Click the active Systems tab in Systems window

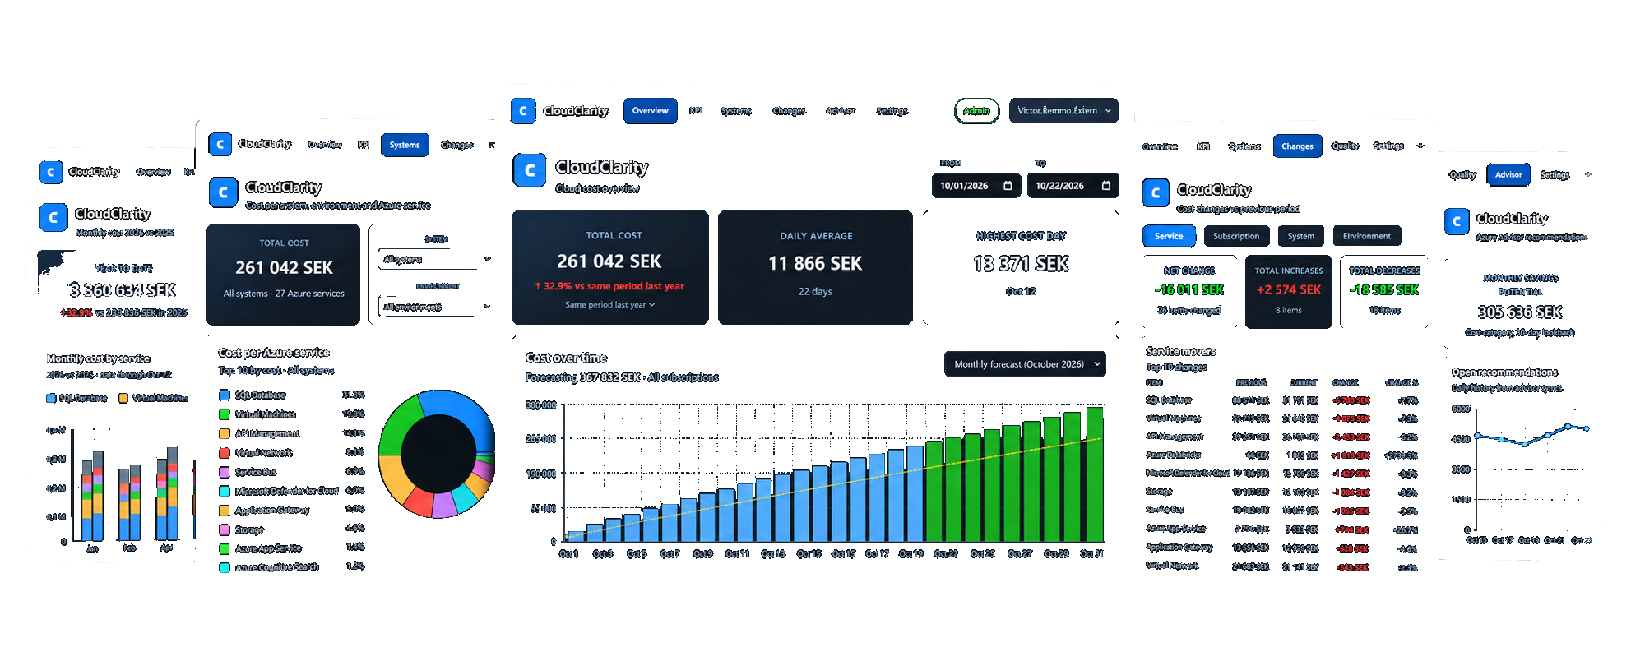[405, 145]
